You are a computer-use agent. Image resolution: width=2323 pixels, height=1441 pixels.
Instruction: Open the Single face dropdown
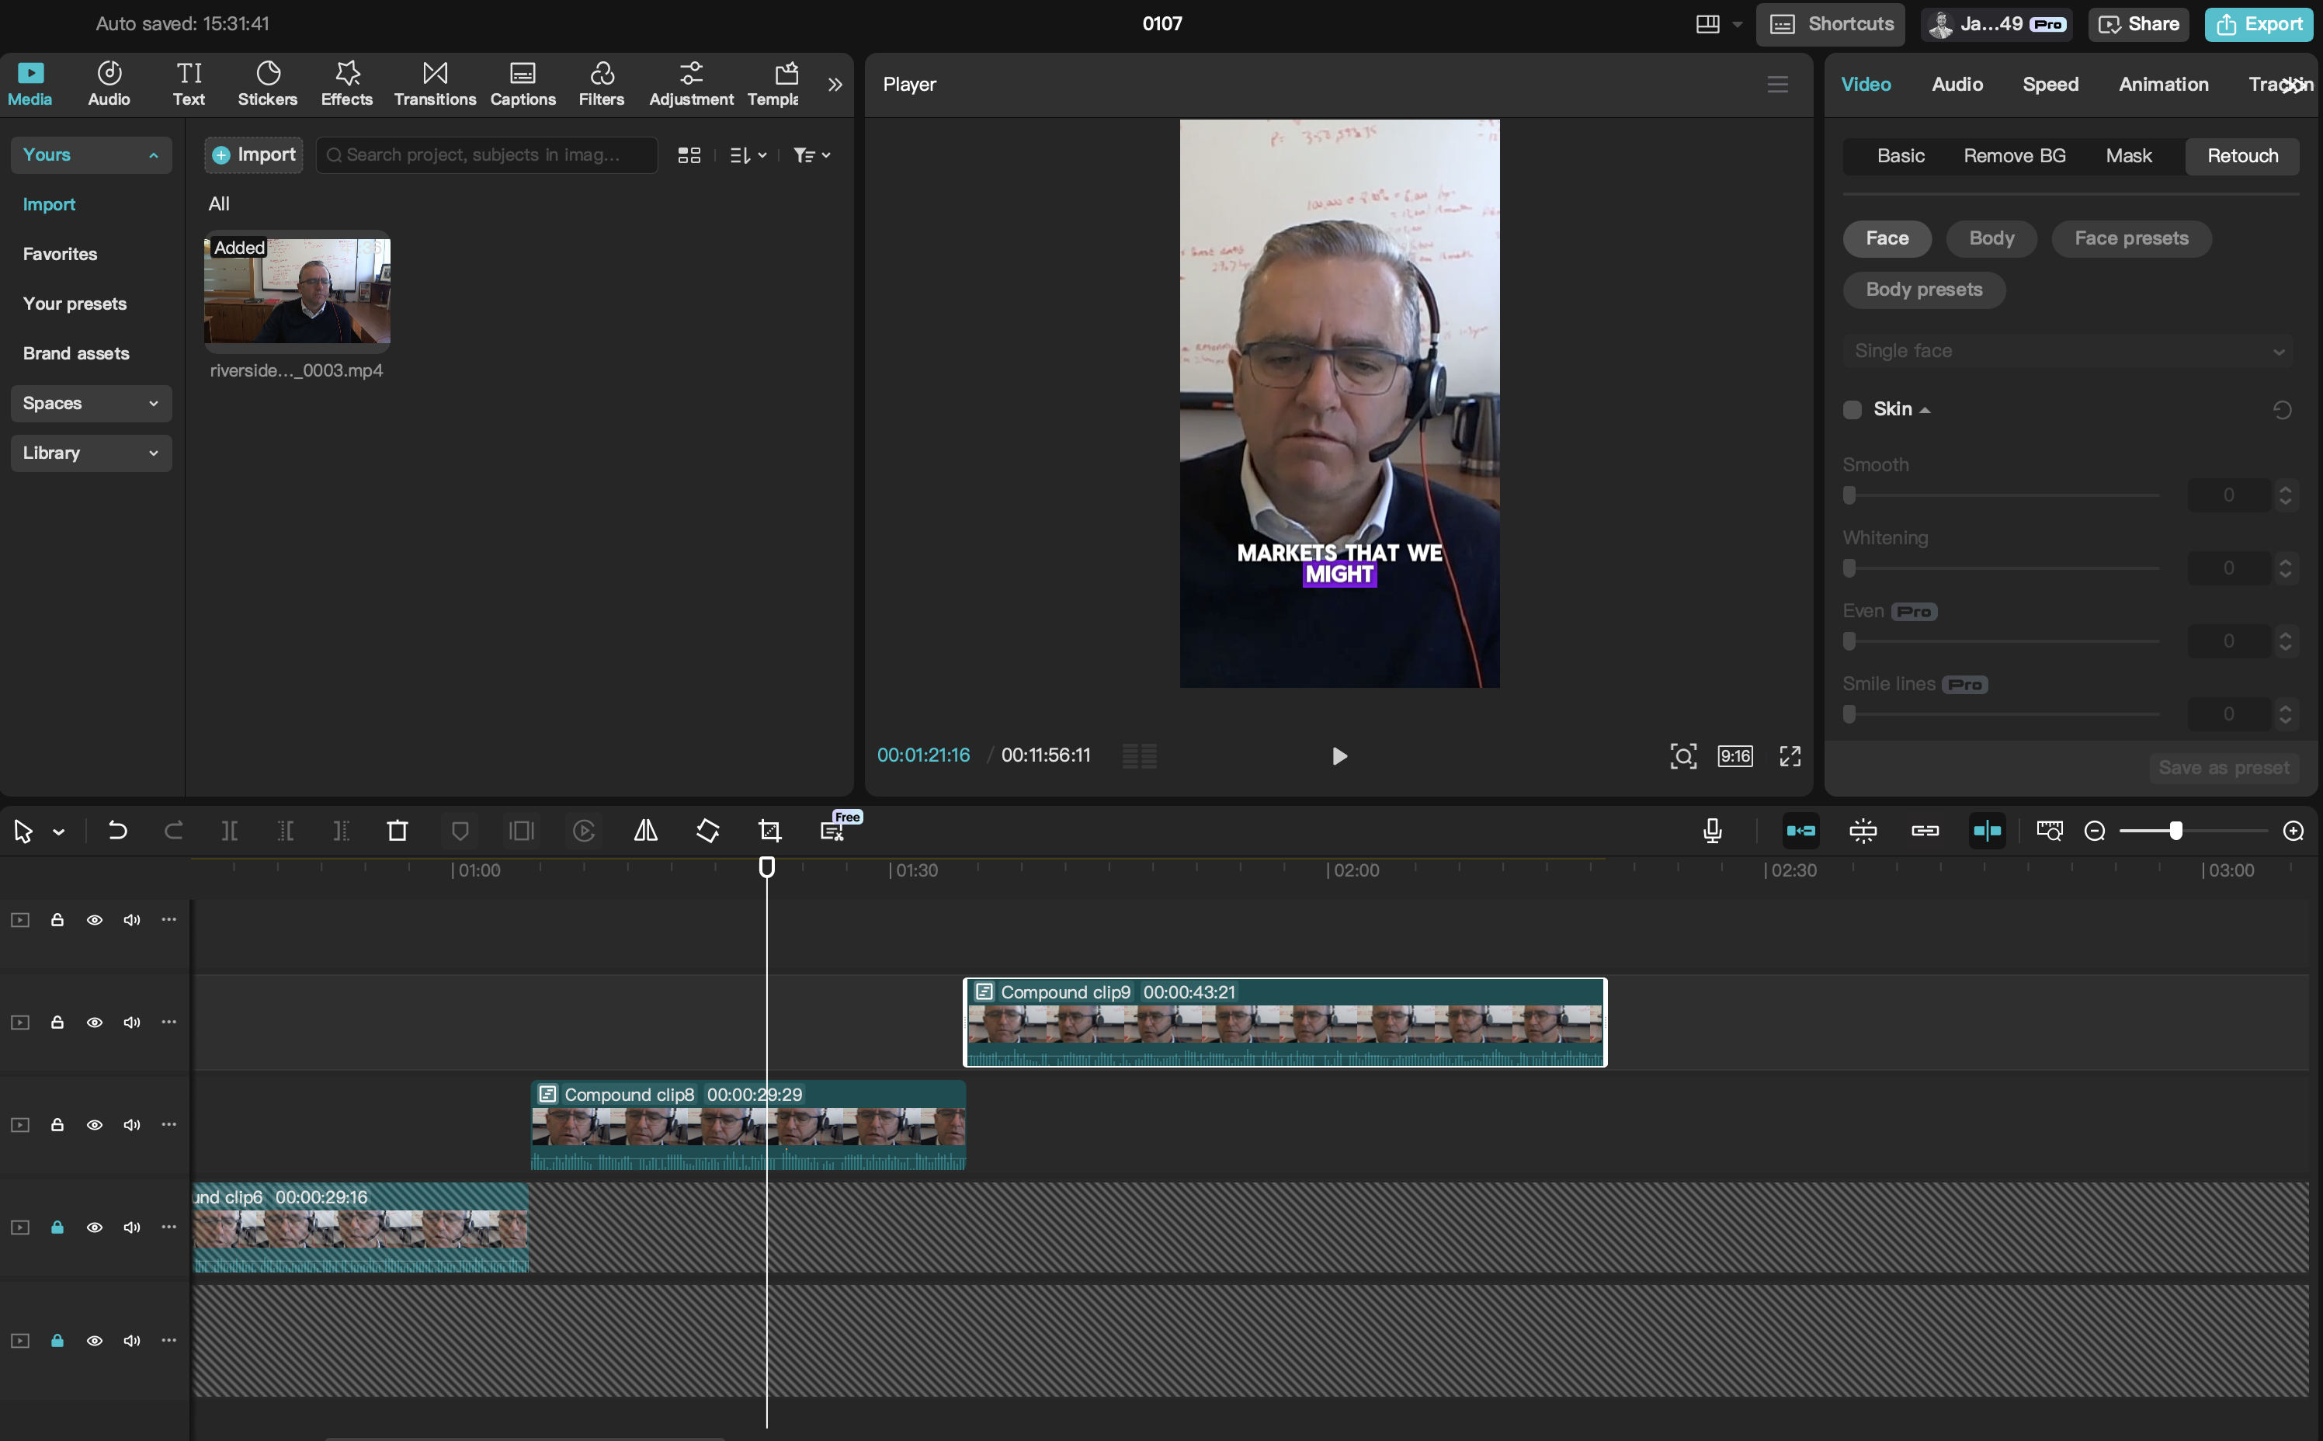[2068, 351]
